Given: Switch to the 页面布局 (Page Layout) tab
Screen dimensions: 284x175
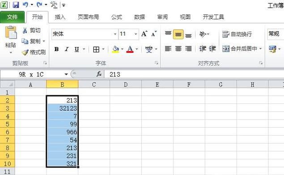Looking at the screenshot, I should [89, 17].
